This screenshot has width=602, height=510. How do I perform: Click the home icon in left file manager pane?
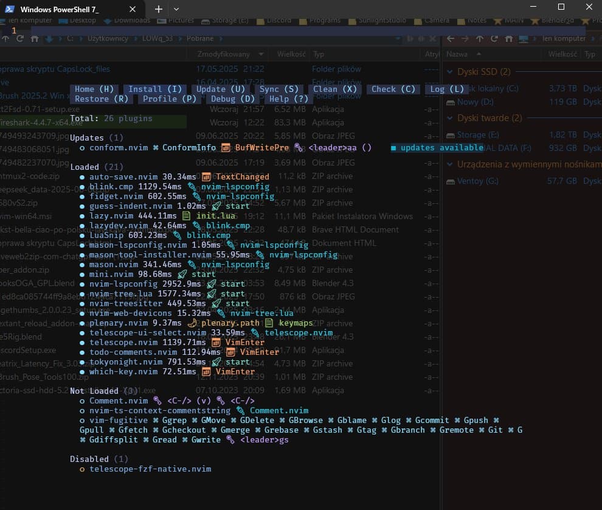(35, 39)
